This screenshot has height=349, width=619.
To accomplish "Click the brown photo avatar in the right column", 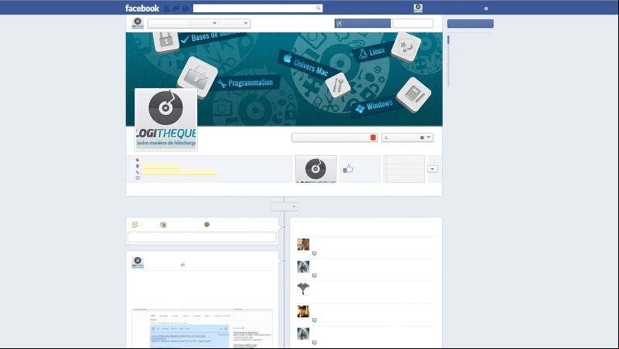I will click(x=303, y=245).
